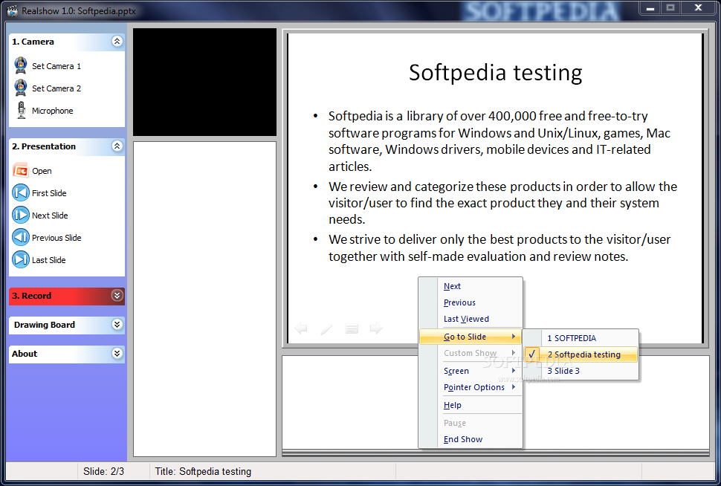Screen dimensions: 721x486
Task: Click the Set Camera 2 label
Action: point(56,88)
